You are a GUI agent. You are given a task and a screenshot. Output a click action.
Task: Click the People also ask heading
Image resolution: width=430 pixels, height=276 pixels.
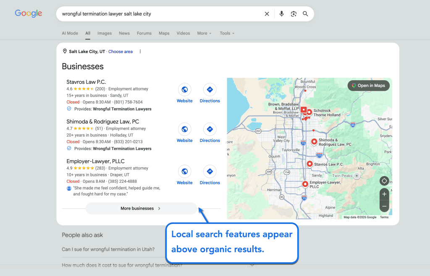82,235
